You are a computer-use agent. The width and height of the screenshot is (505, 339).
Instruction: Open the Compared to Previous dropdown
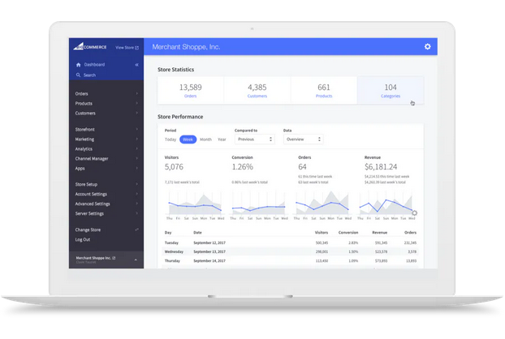(x=254, y=139)
